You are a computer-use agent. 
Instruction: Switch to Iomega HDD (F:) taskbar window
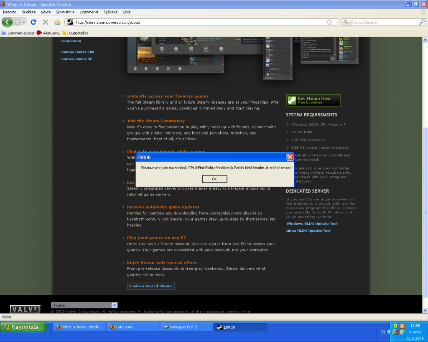click(186, 327)
